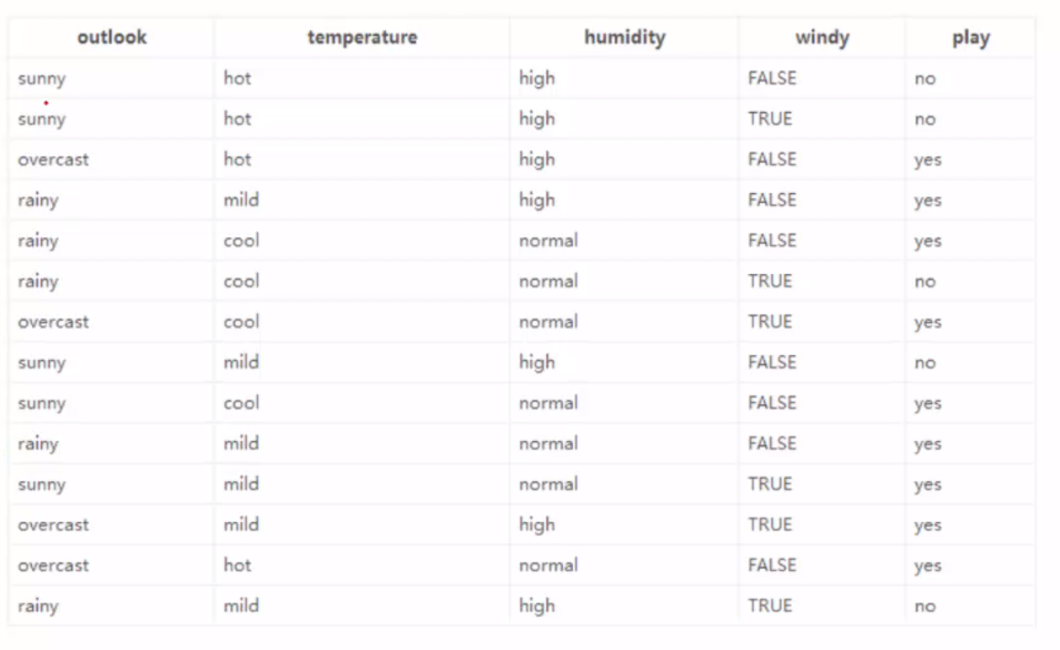The height and width of the screenshot is (650, 1060).
Task: Select 'TRUE' in the second data row
Action: (x=770, y=119)
